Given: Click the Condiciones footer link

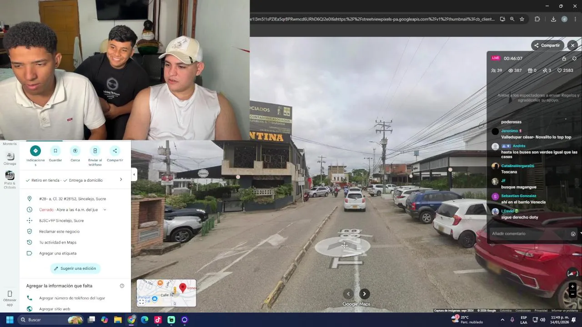Looking at the screenshot, I should coord(523,311).
